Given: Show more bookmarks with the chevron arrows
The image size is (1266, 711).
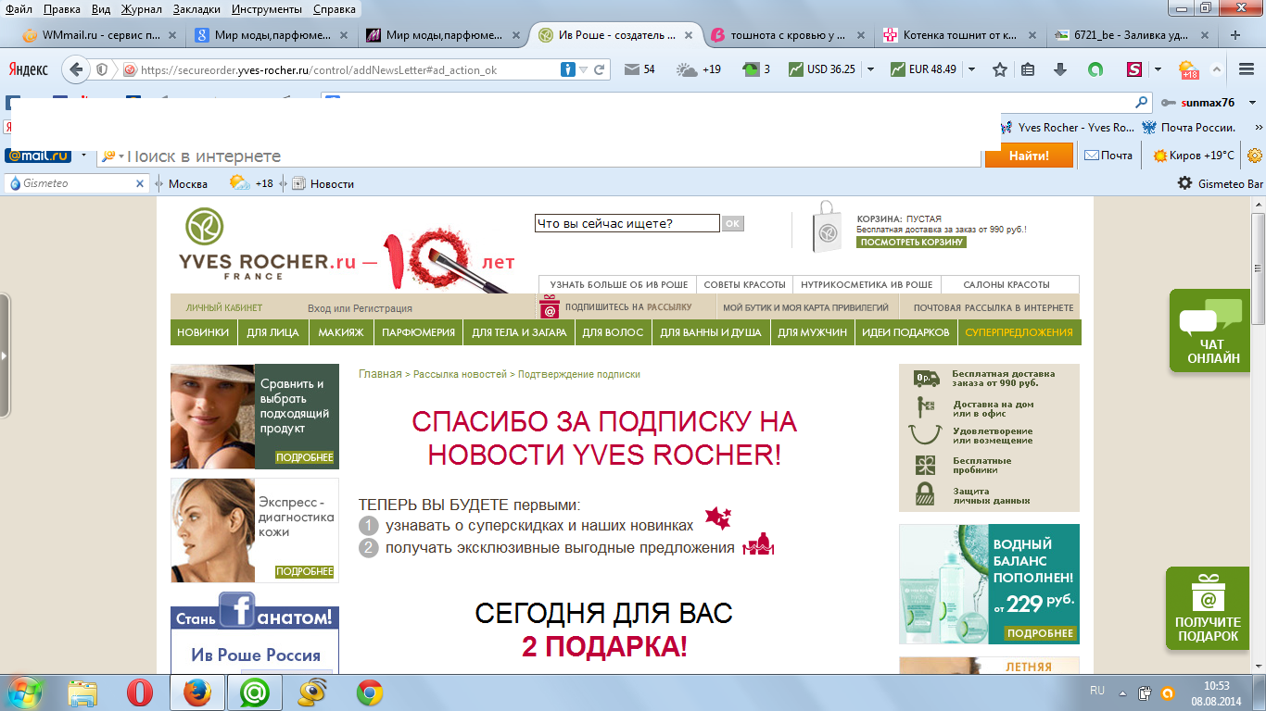Looking at the screenshot, I should (x=1259, y=128).
